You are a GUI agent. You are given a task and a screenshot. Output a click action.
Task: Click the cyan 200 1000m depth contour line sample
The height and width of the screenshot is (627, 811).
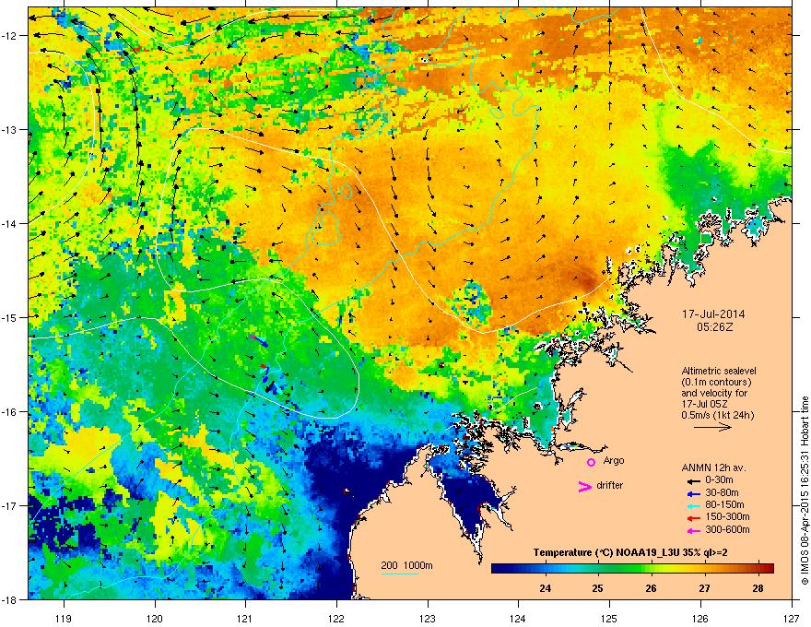click(x=399, y=574)
